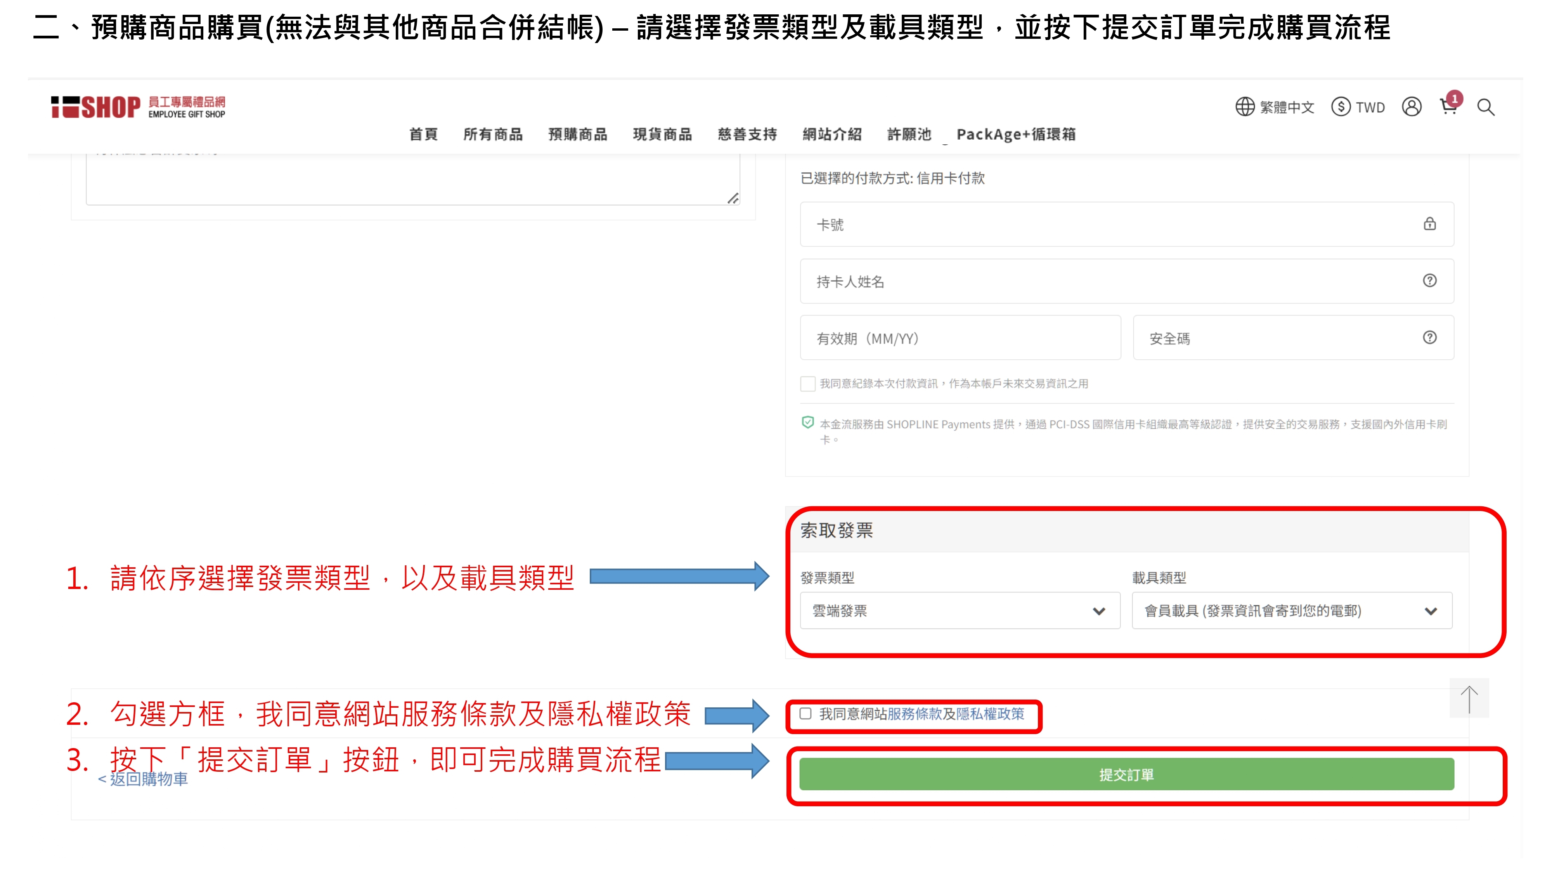Open 預購商品 menu item
The height and width of the screenshot is (873, 1552).
(578, 134)
